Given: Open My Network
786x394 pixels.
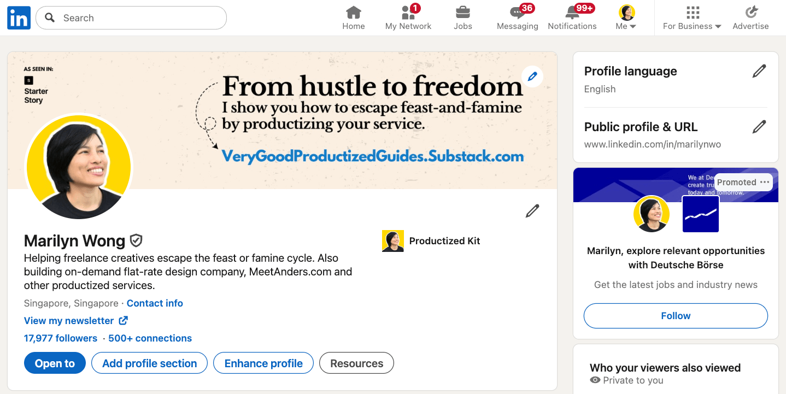Looking at the screenshot, I should 408,17.
